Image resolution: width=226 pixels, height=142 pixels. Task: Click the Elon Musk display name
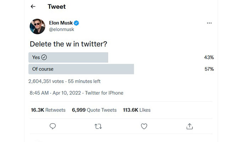61,23
